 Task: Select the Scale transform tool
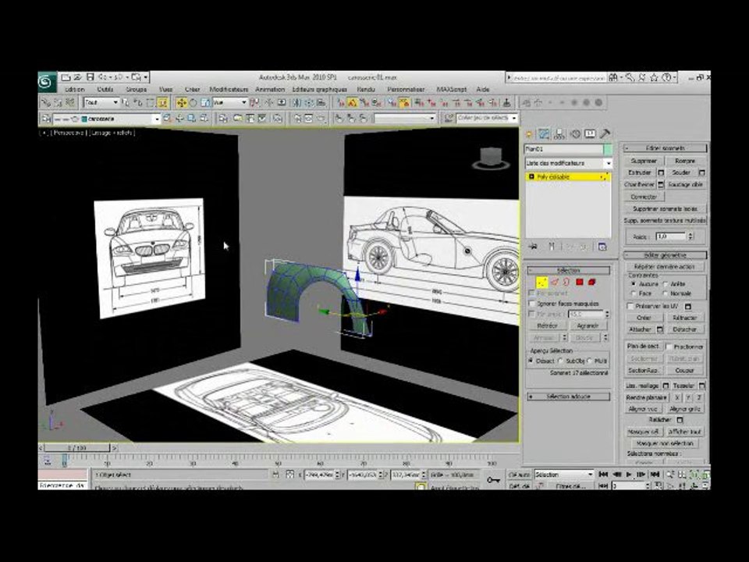205,102
